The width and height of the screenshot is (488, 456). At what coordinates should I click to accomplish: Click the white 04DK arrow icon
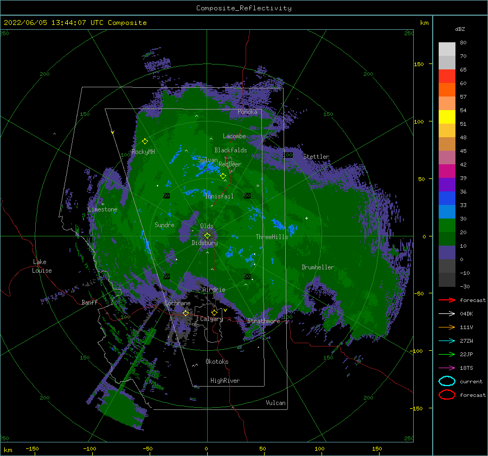(447, 313)
